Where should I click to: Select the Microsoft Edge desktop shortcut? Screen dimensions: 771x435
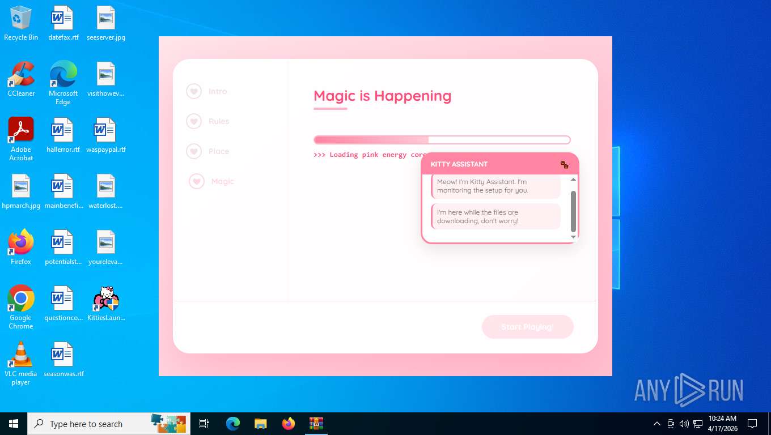pyautogui.click(x=63, y=83)
